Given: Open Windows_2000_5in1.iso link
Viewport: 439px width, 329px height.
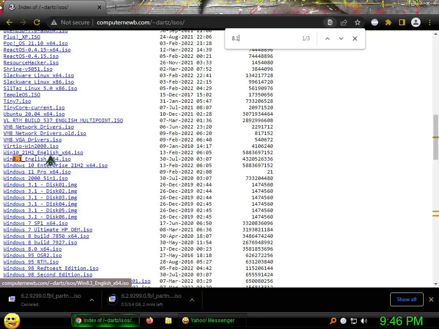Looking at the screenshot, I should coord(36,178).
